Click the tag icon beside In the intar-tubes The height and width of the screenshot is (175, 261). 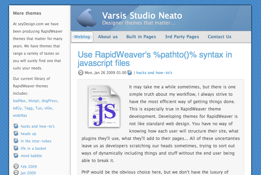(15, 141)
